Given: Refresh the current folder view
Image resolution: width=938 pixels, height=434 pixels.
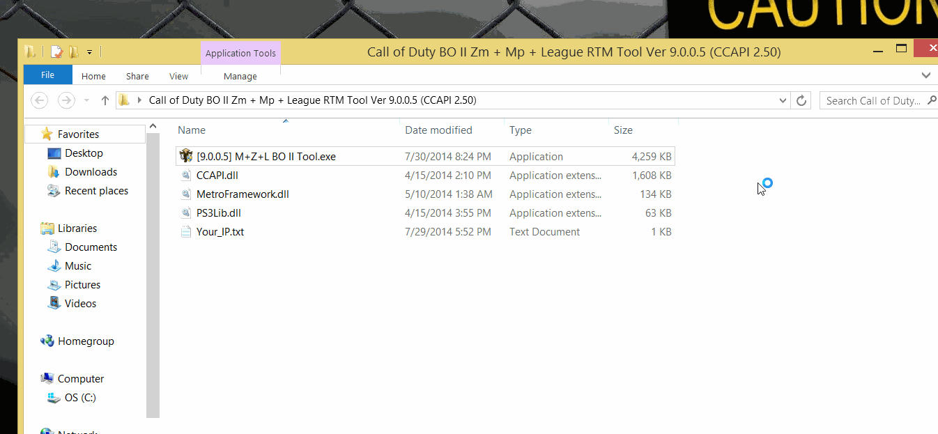Looking at the screenshot, I should click(801, 100).
